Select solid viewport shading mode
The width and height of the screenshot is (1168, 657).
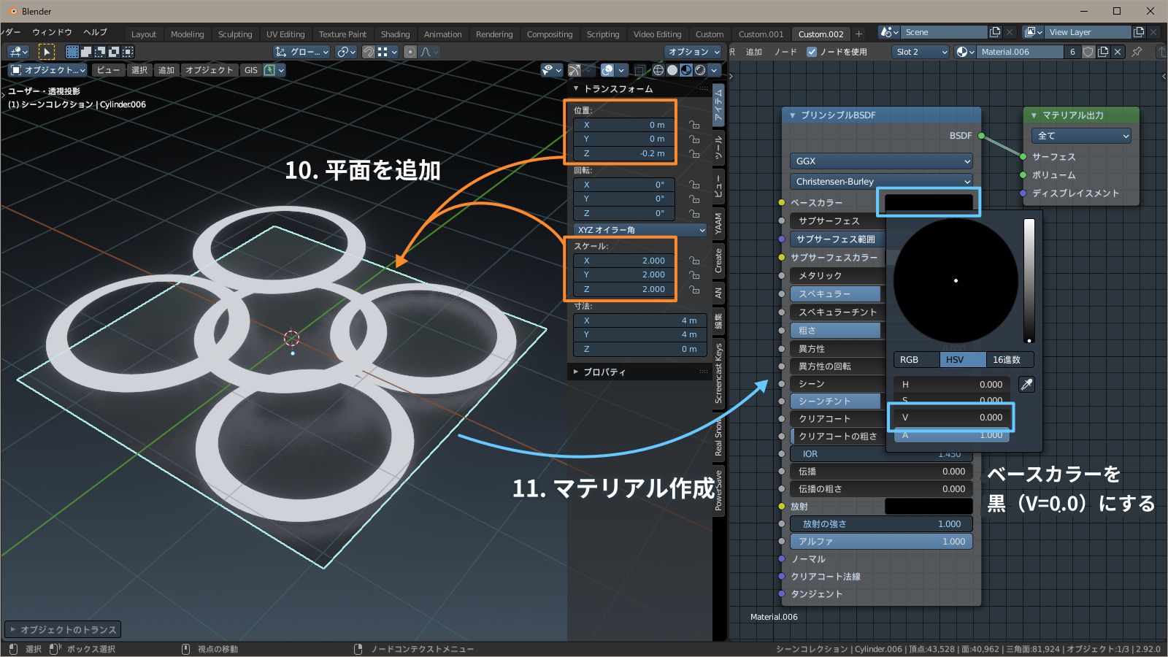tap(672, 70)
